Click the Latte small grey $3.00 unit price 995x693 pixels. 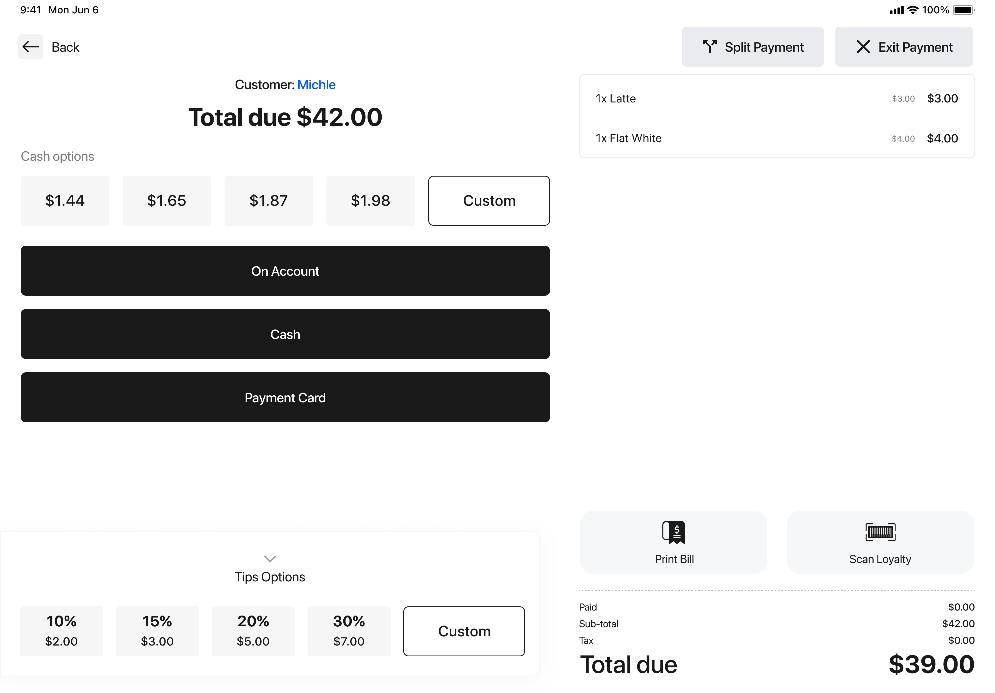click(903, 99)
